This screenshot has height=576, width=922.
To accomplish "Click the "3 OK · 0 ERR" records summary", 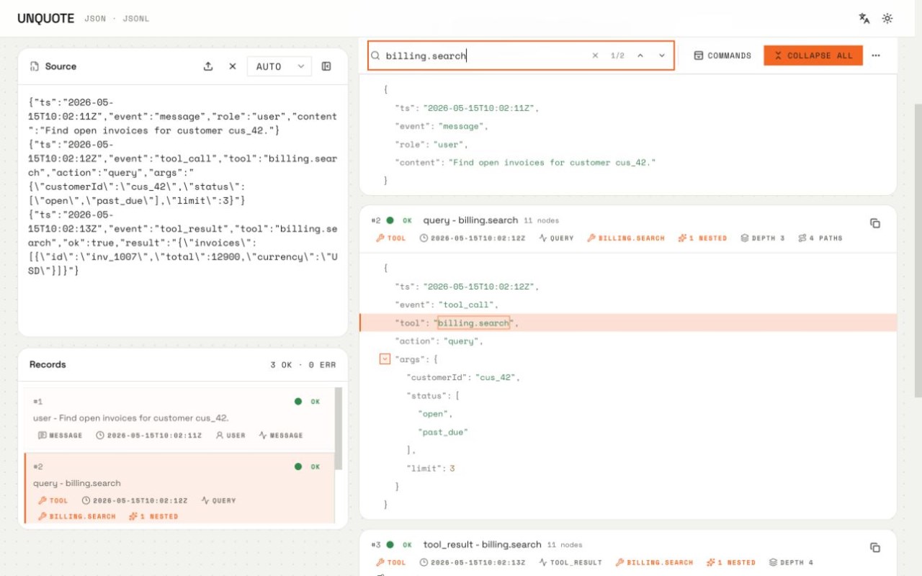I will [x=303, y=365].
